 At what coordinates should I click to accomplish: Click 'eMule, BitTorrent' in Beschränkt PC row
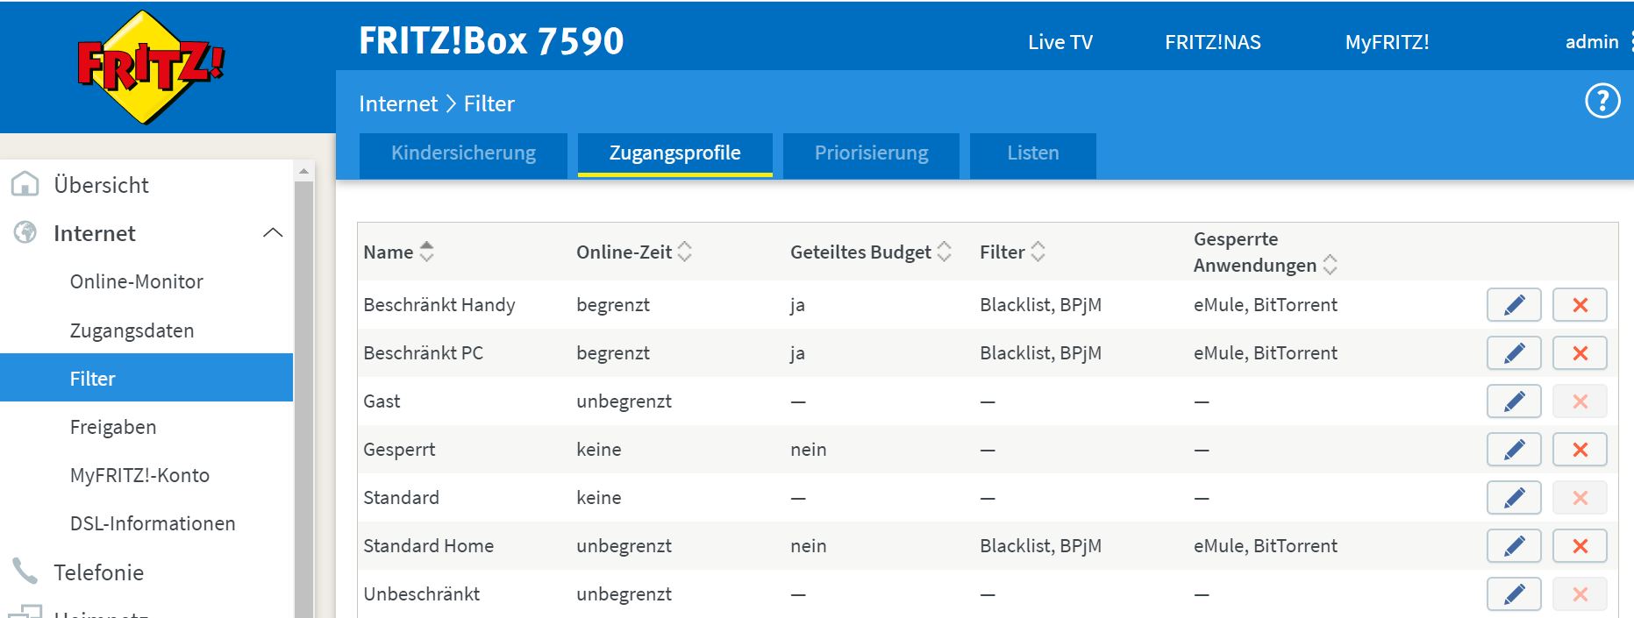(1266, 353)
